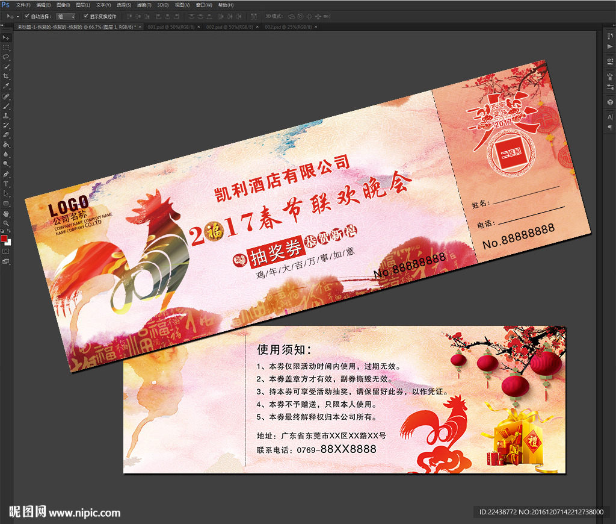Switch to the 001.psd @ 50% tab
This screenshot has width=616, height=524.
coord(171,27)
